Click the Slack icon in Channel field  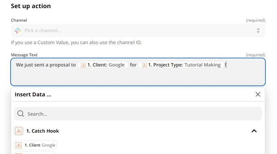pyautogui.click(x=18, y=31)
